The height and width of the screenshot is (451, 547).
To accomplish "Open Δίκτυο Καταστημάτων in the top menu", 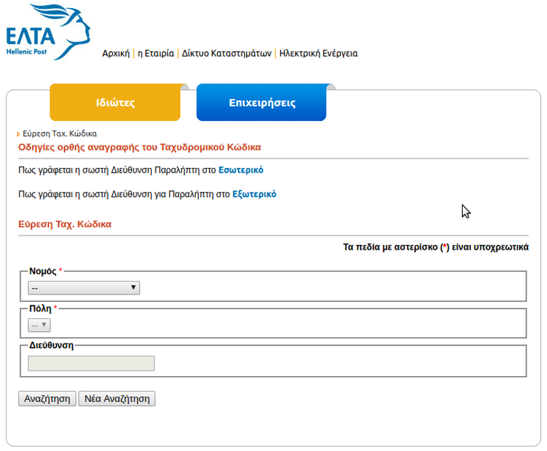I will (x=227, y=53).
